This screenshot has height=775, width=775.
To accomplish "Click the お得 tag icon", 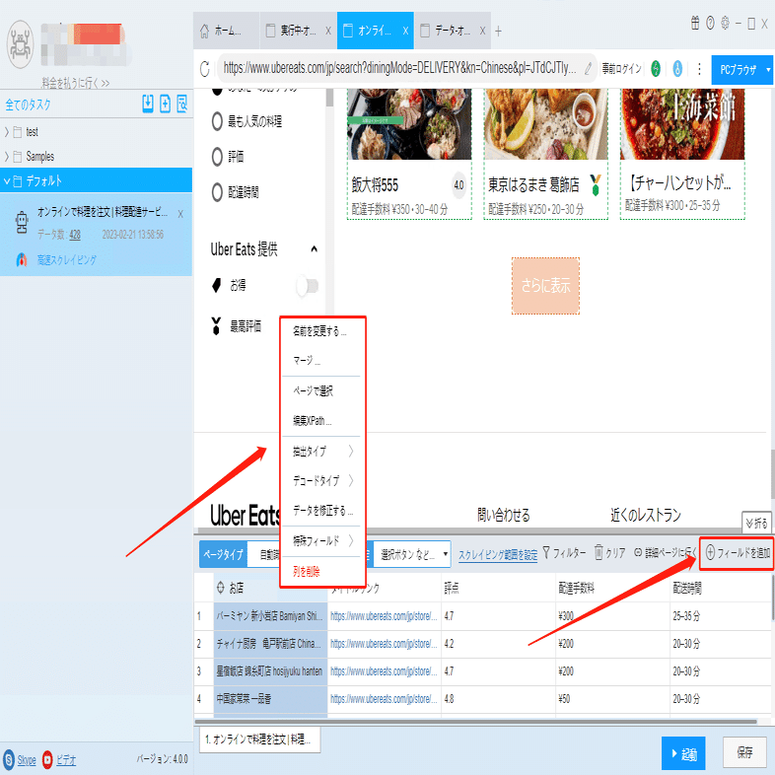I will click(216, 285).
